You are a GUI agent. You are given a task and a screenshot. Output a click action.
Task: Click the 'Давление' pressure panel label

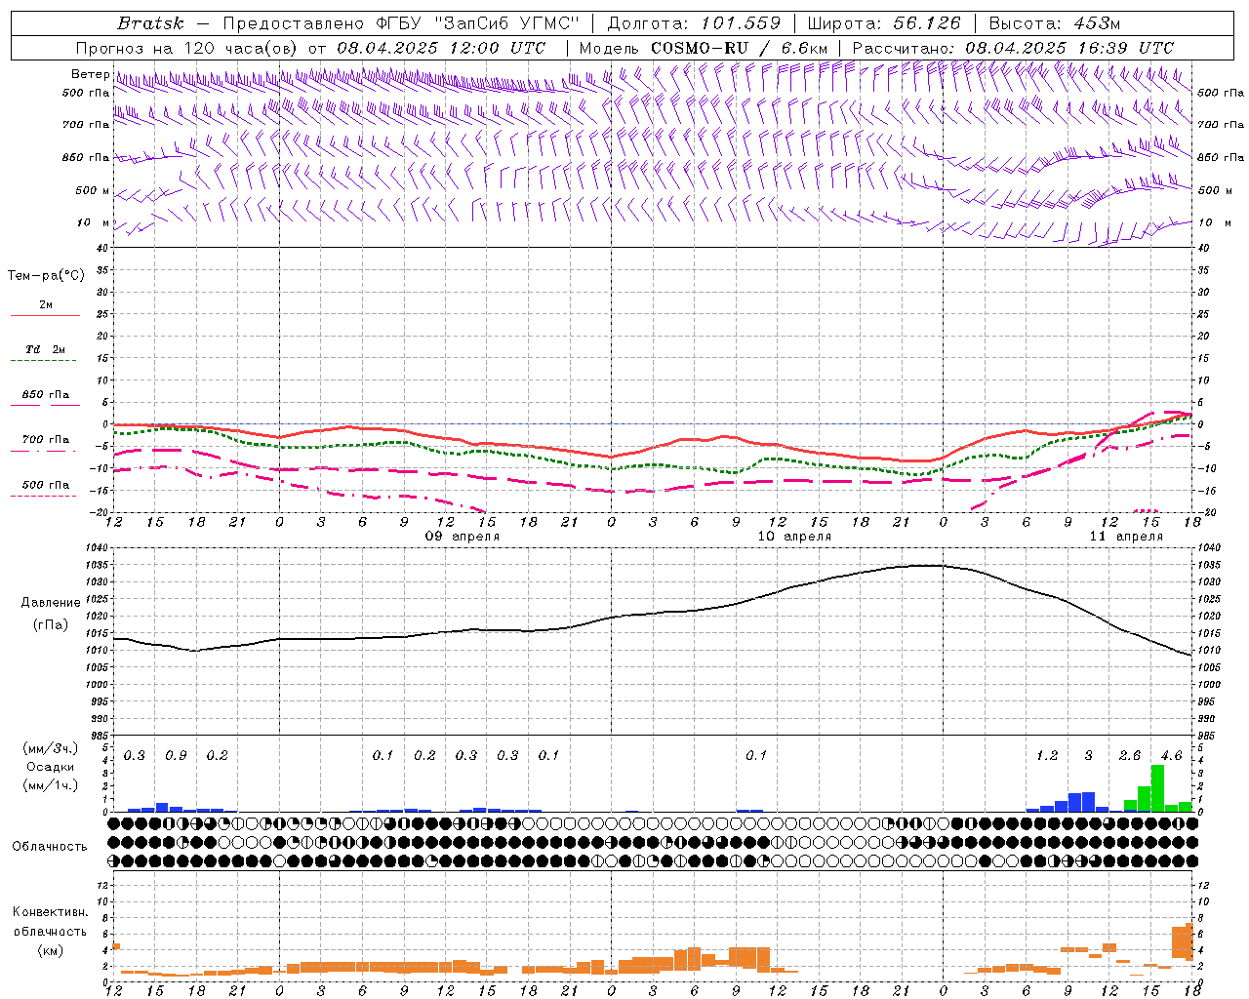pyautogui.click(x=51, y=603)
